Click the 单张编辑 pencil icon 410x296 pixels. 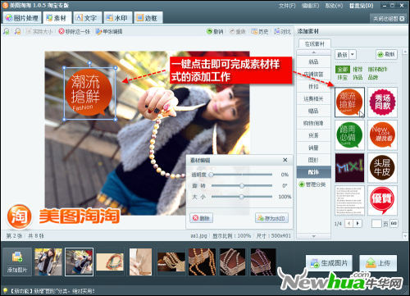(x=98, y=31)
